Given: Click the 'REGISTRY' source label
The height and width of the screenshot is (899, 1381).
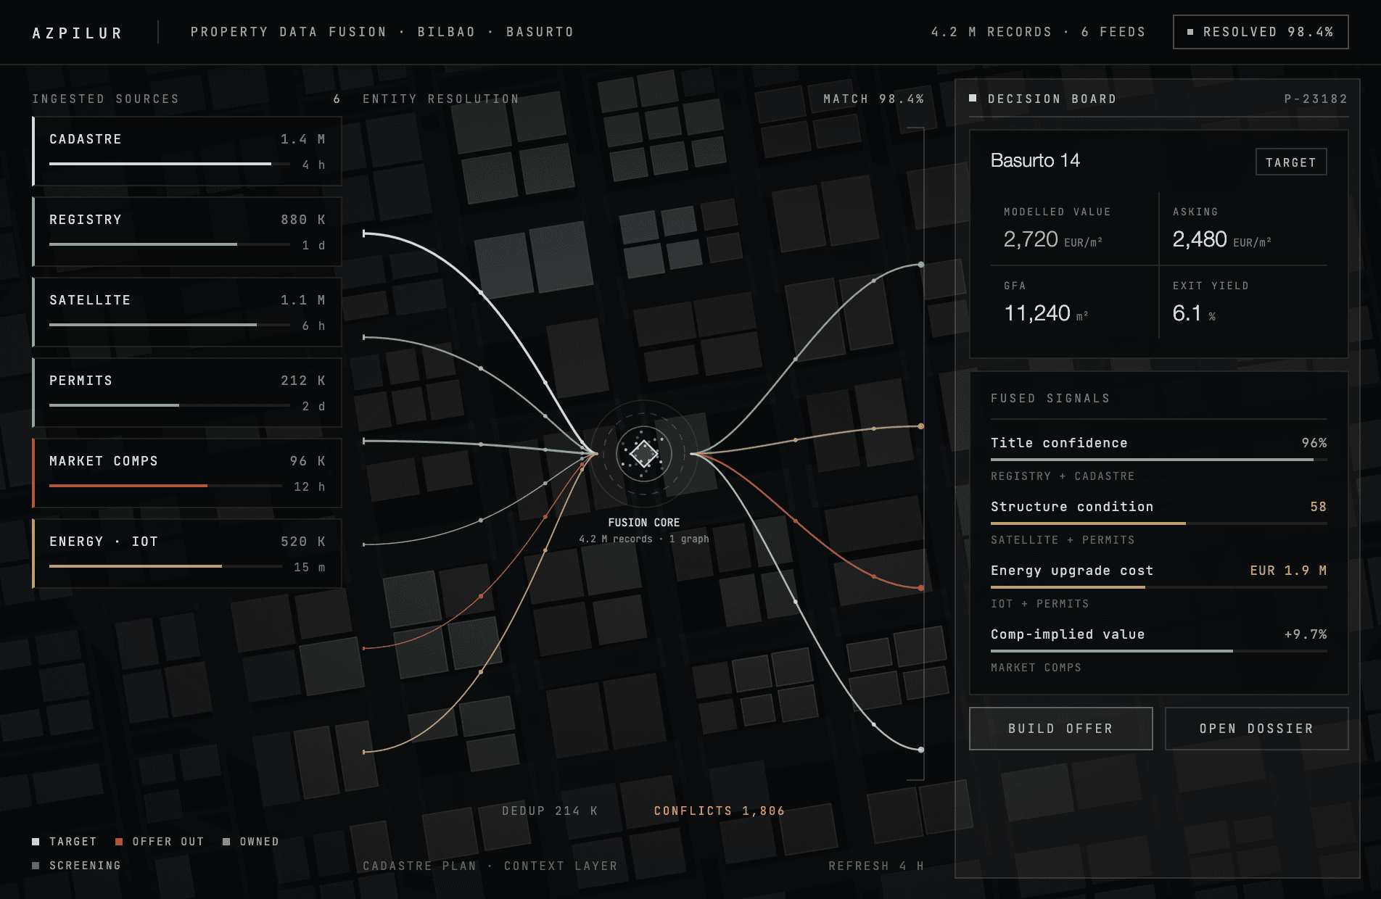Looking at the screenshot, I should [86, 220].
